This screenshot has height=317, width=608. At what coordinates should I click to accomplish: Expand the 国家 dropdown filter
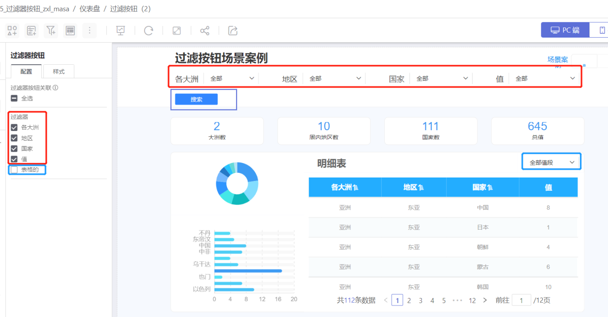tap(440, 79)
